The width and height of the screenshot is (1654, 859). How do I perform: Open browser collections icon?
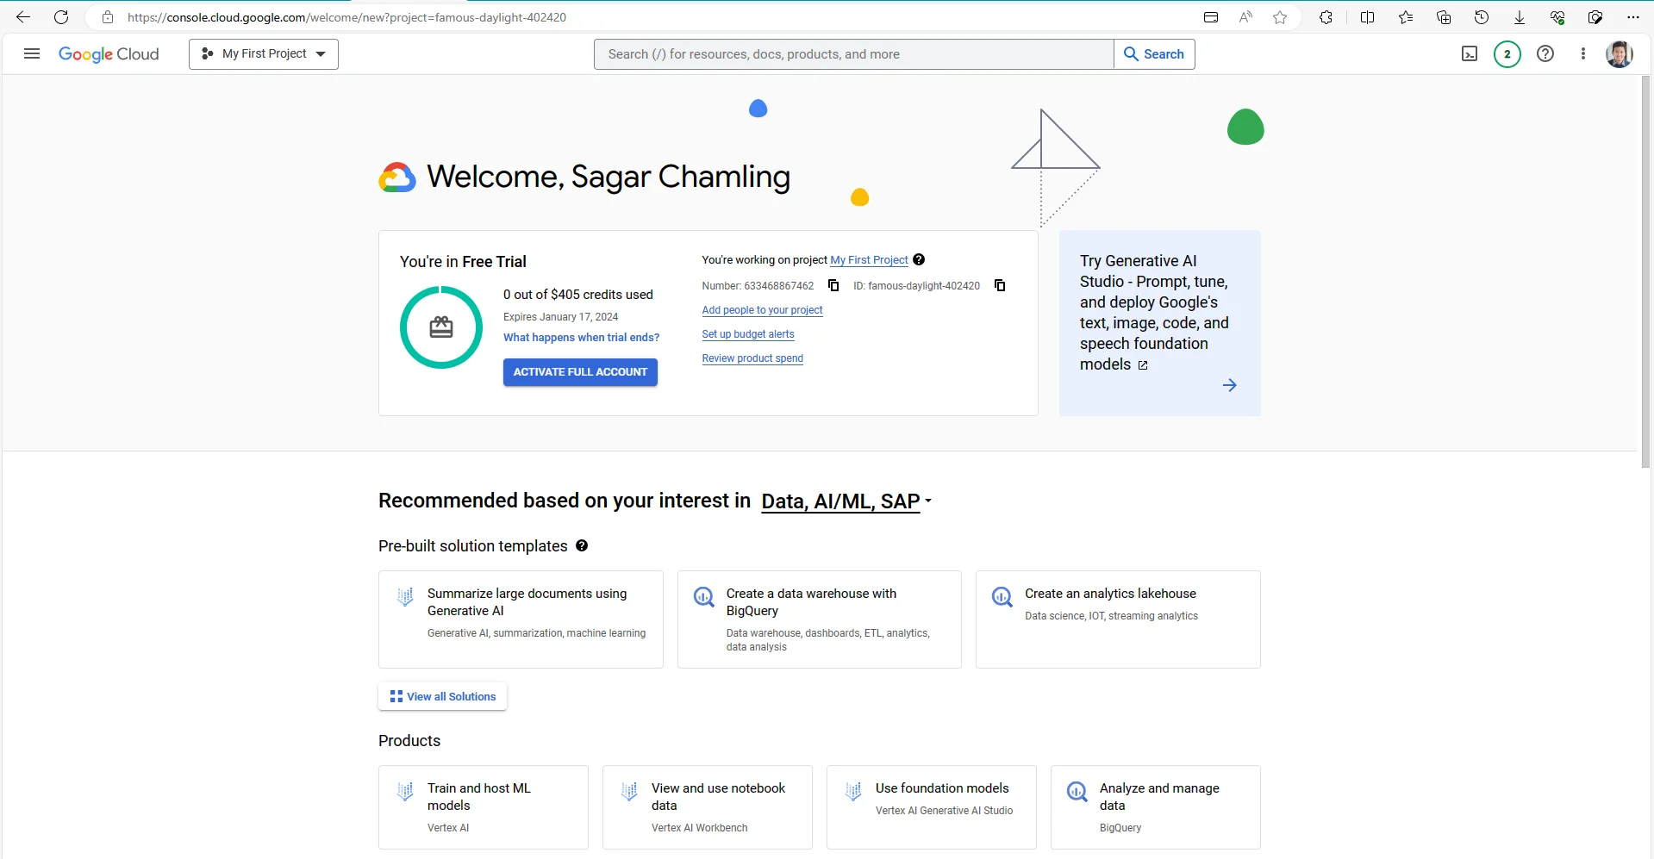1444,17
